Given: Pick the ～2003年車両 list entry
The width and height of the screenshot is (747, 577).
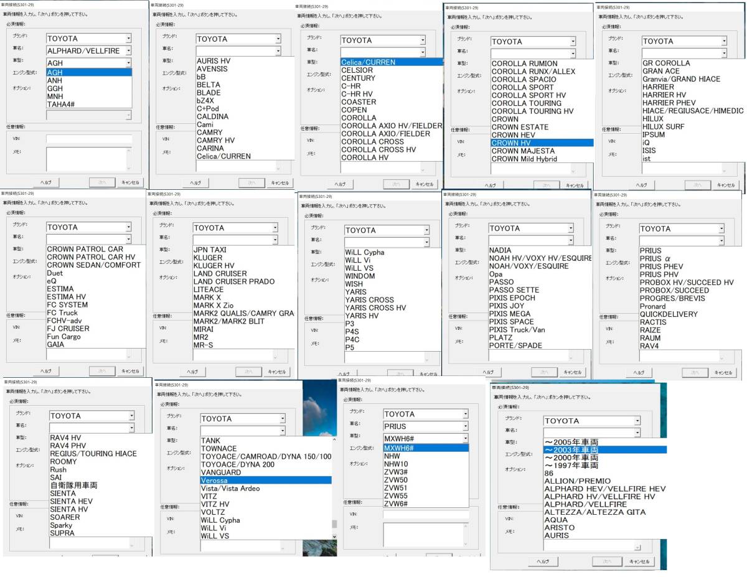Looking at the screenshot, I should click(571, 450).
